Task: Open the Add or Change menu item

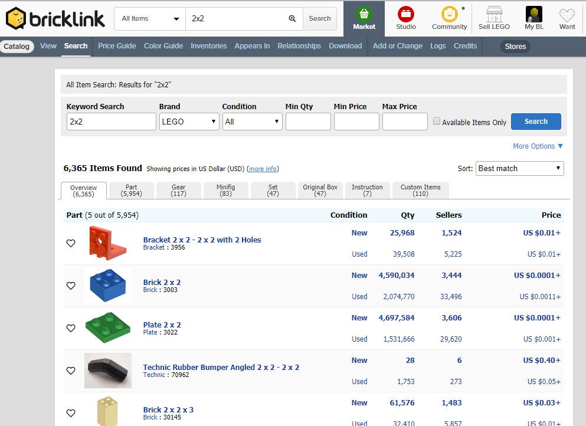Action: point(397,46)
